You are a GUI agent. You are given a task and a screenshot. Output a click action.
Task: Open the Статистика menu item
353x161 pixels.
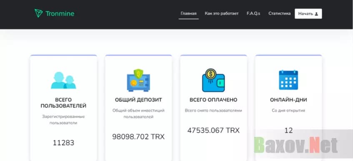click(279, 13)
